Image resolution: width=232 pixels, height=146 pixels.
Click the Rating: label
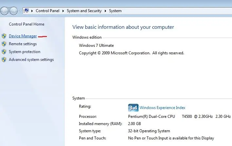point(85,106)
